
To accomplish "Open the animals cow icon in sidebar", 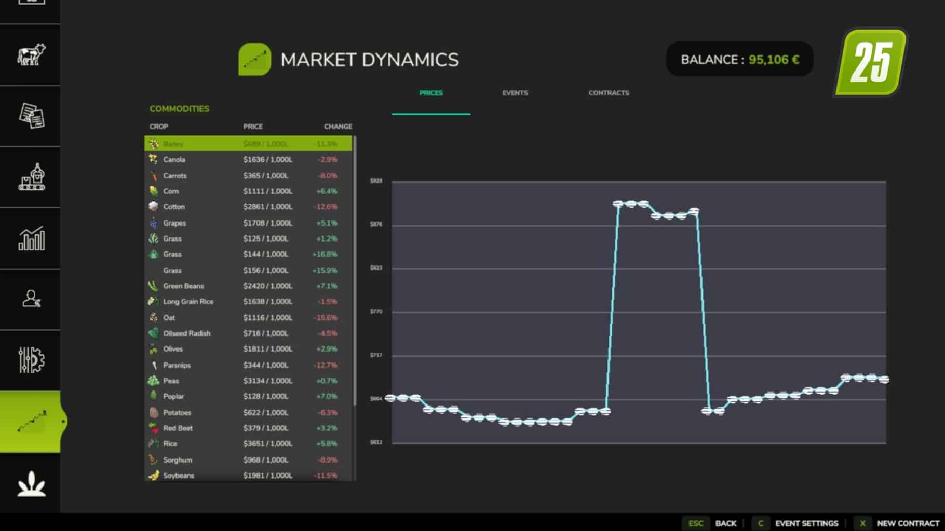I will [x=31, y=54].
